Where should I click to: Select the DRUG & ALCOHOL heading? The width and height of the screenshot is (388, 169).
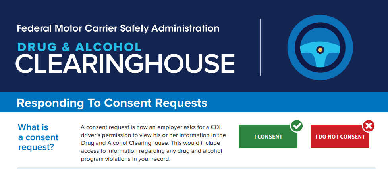(x=79, y=47)
